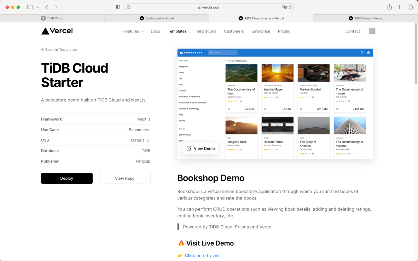Switch to the 'Dashboard – Vercel' tab
Viewport: 418px width, 261px height.
tap(157, 18)
